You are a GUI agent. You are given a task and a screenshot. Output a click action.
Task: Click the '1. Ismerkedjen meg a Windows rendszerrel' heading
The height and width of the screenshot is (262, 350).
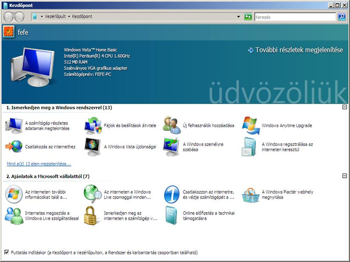pos(59,108)
